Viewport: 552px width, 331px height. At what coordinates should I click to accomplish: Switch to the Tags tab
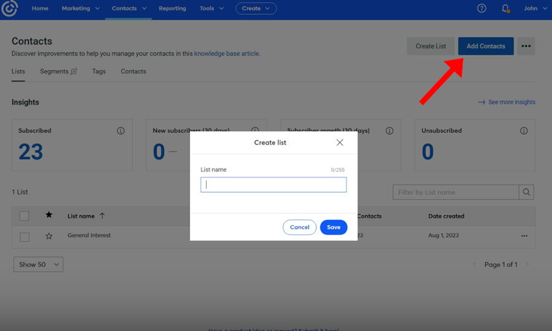tap(99, 71)
